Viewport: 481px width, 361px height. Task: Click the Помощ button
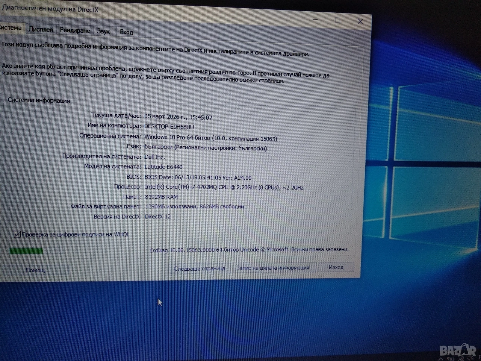[x=35, y=270]
